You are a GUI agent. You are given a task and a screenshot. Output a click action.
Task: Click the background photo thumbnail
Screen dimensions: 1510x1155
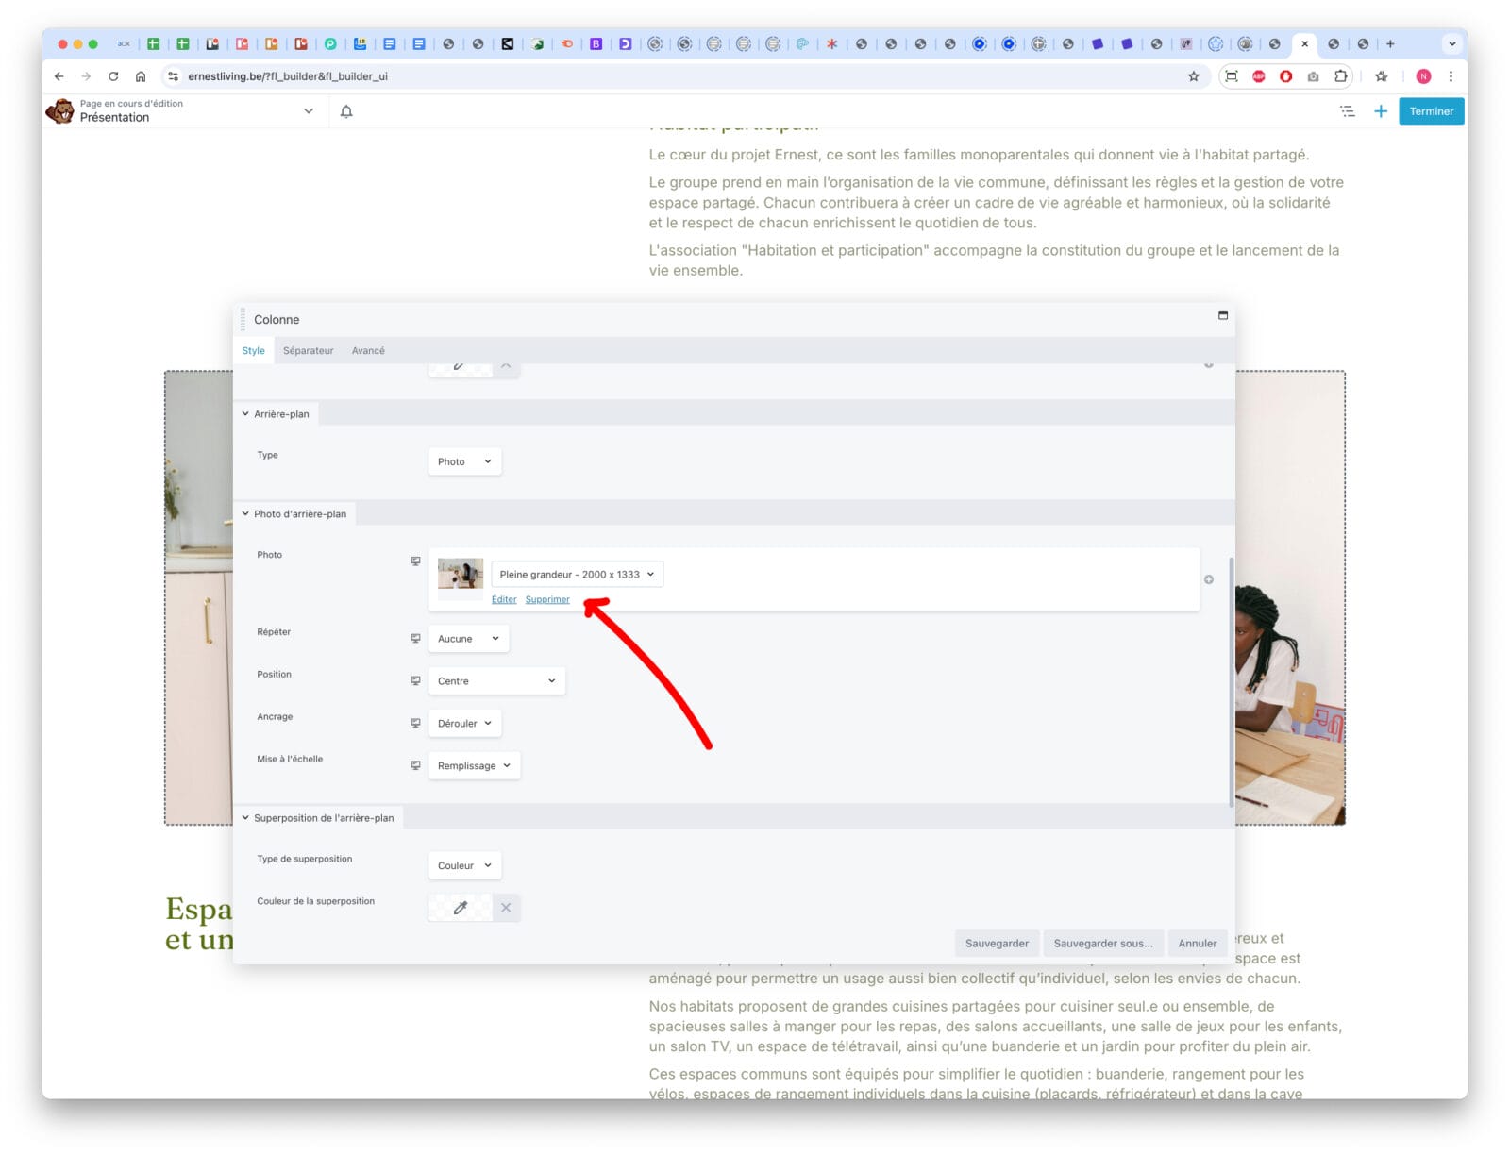(x=461, y=575)
